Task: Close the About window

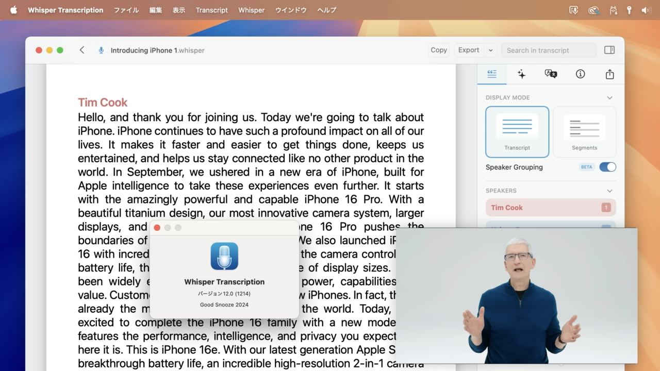Action: [157, 228]
